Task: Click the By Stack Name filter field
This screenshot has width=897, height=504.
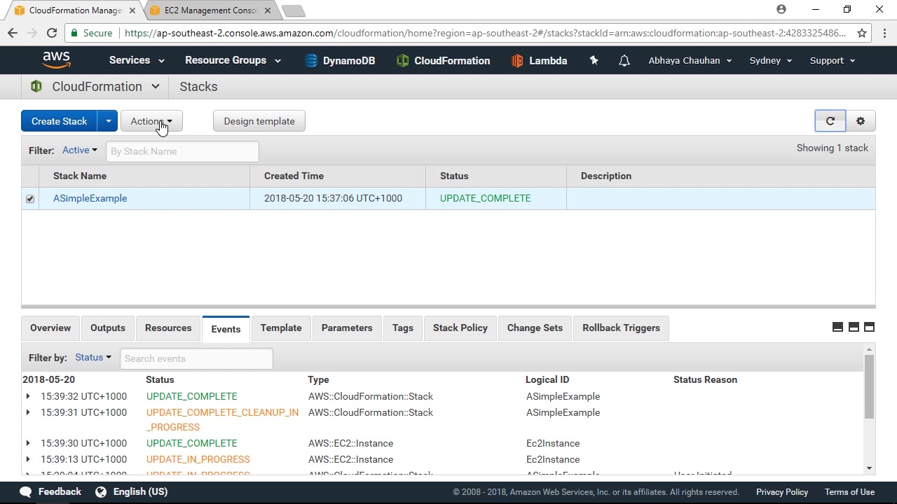Action: (x=182, y=151)
